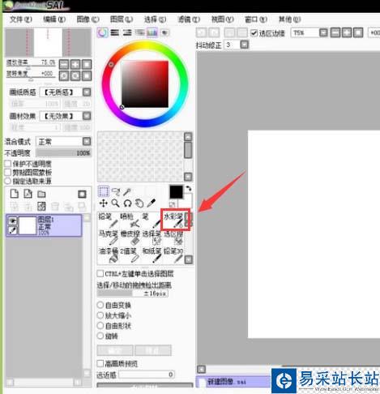The image size is (380, 394).
Task: Open 混合模式 blending mode dropdown
Action: (x=87, y=141)
